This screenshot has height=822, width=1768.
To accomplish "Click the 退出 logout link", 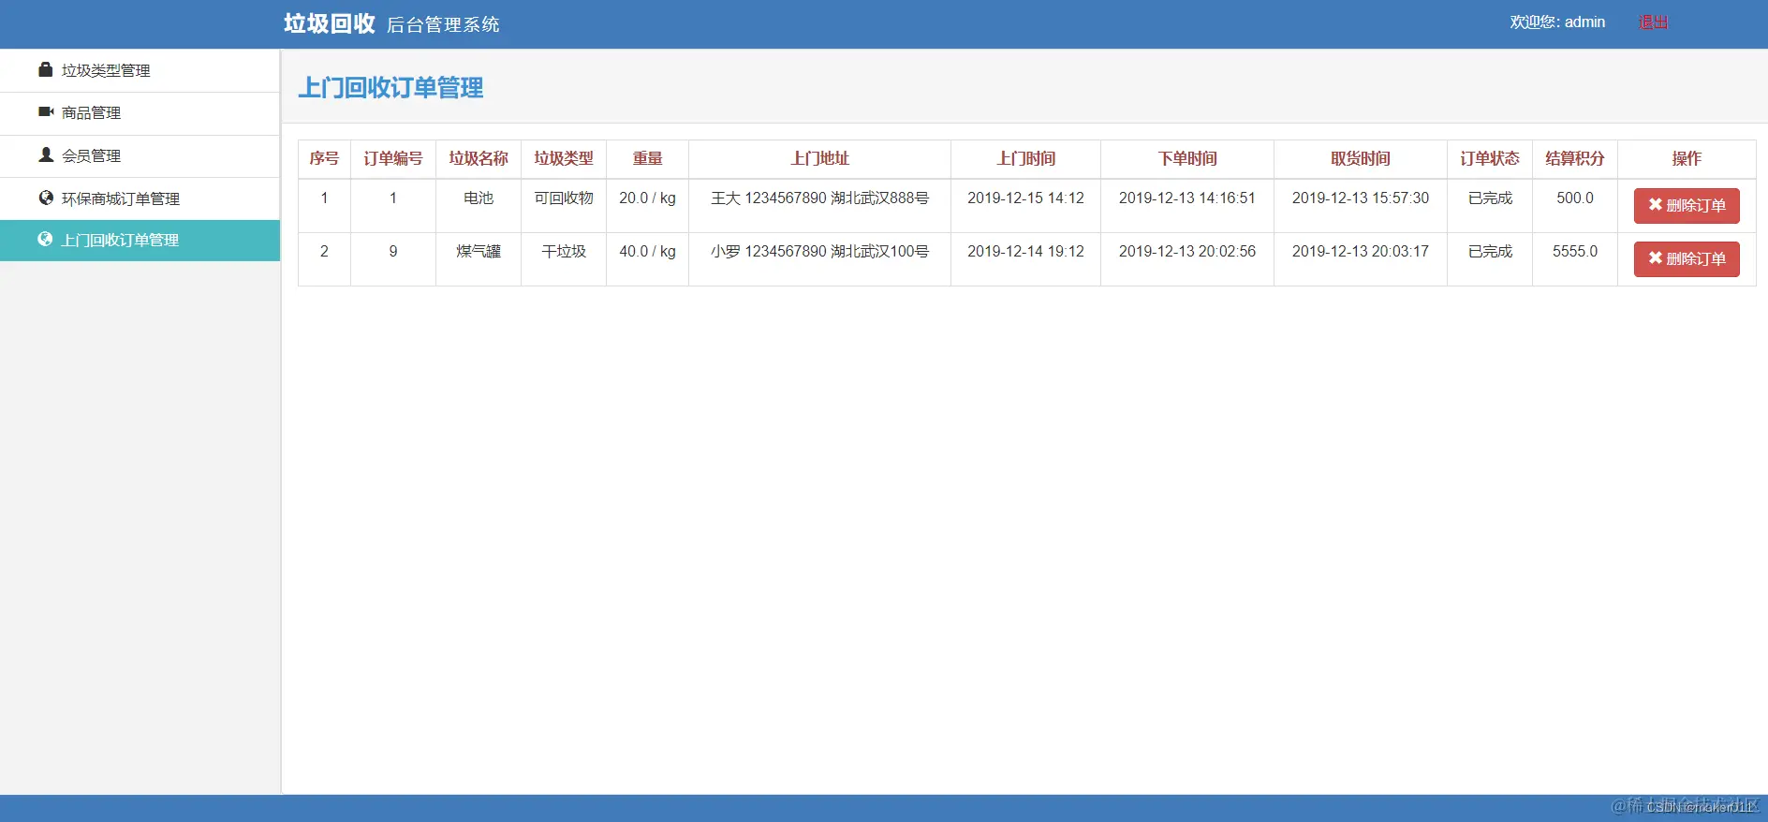I will 1653,22.
